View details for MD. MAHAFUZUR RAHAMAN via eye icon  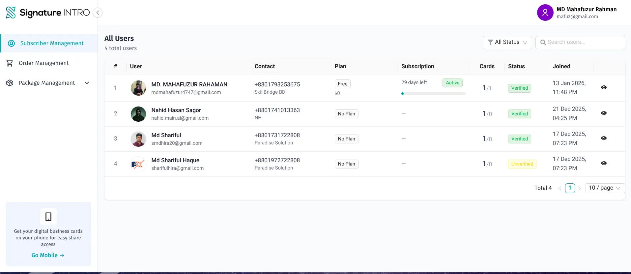[x=604, y=87]
